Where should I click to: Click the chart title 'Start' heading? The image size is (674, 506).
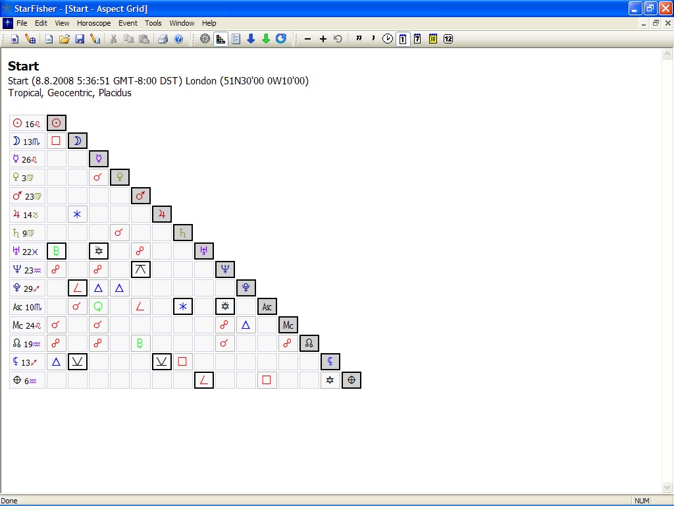pos(23,67)
